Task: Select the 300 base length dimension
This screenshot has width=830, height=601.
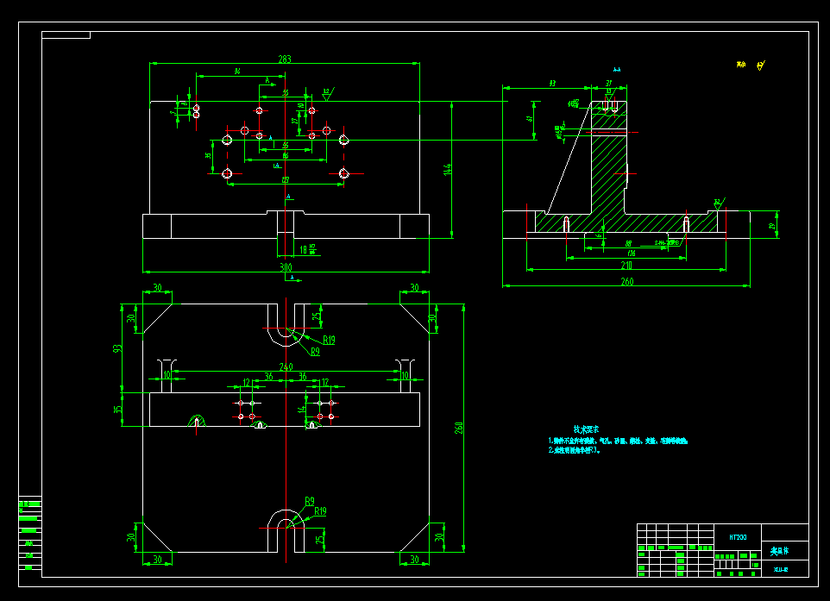Action: [x=286, y=267]
